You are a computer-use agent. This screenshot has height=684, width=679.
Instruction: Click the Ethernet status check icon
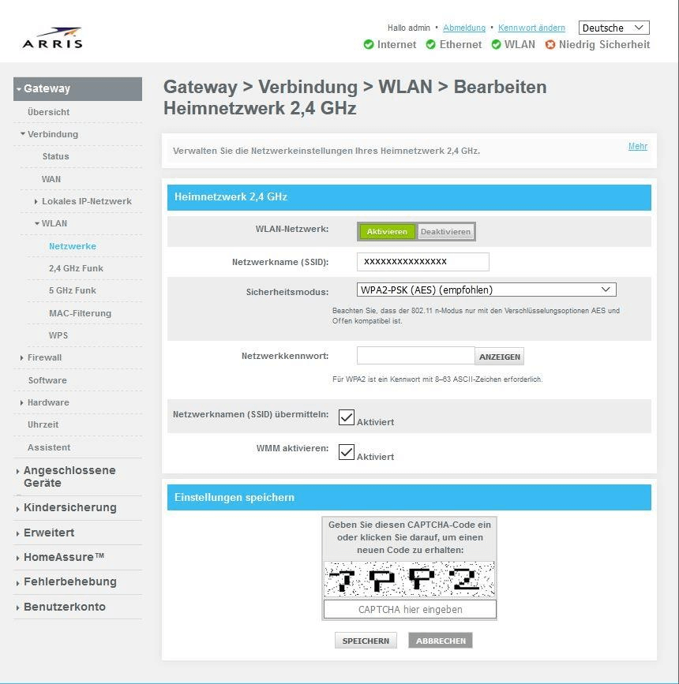coord(430,45)
